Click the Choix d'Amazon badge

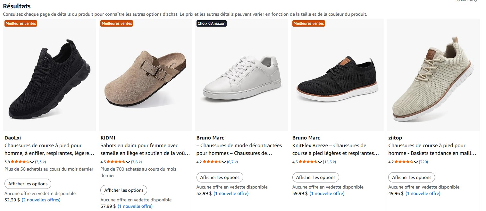pos(212,23)
